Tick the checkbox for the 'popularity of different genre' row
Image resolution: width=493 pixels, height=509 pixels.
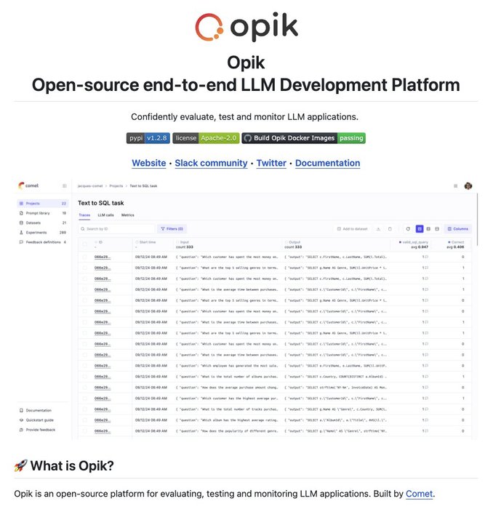[x=84, y=431]
